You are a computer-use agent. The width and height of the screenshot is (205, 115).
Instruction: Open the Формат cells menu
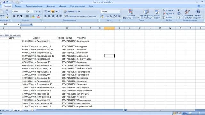pos(168,17)
